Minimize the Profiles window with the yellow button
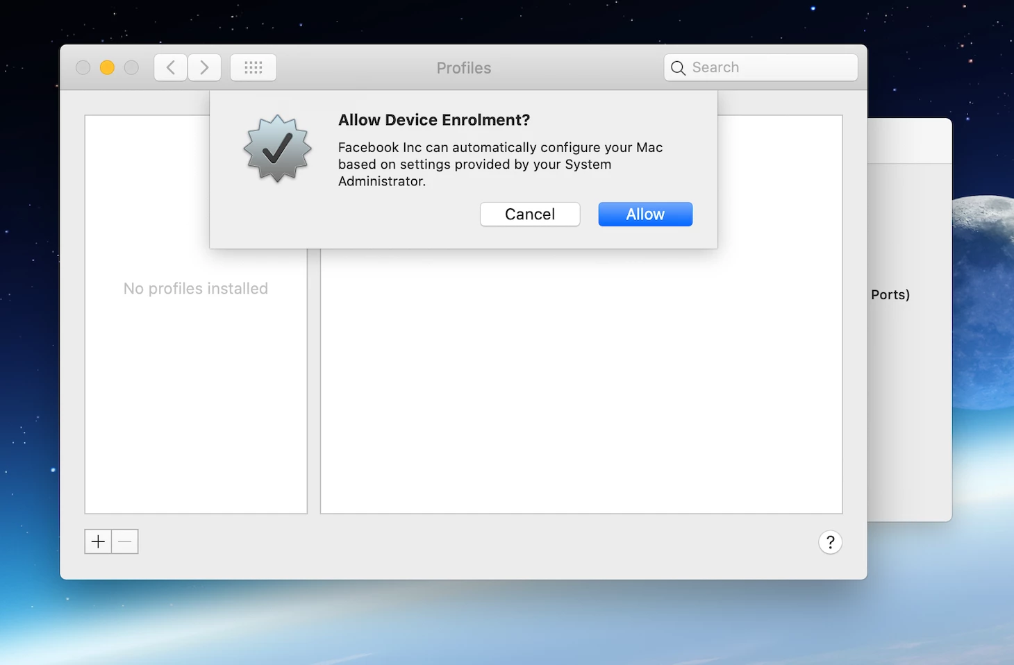 click(x=107, y=67)
